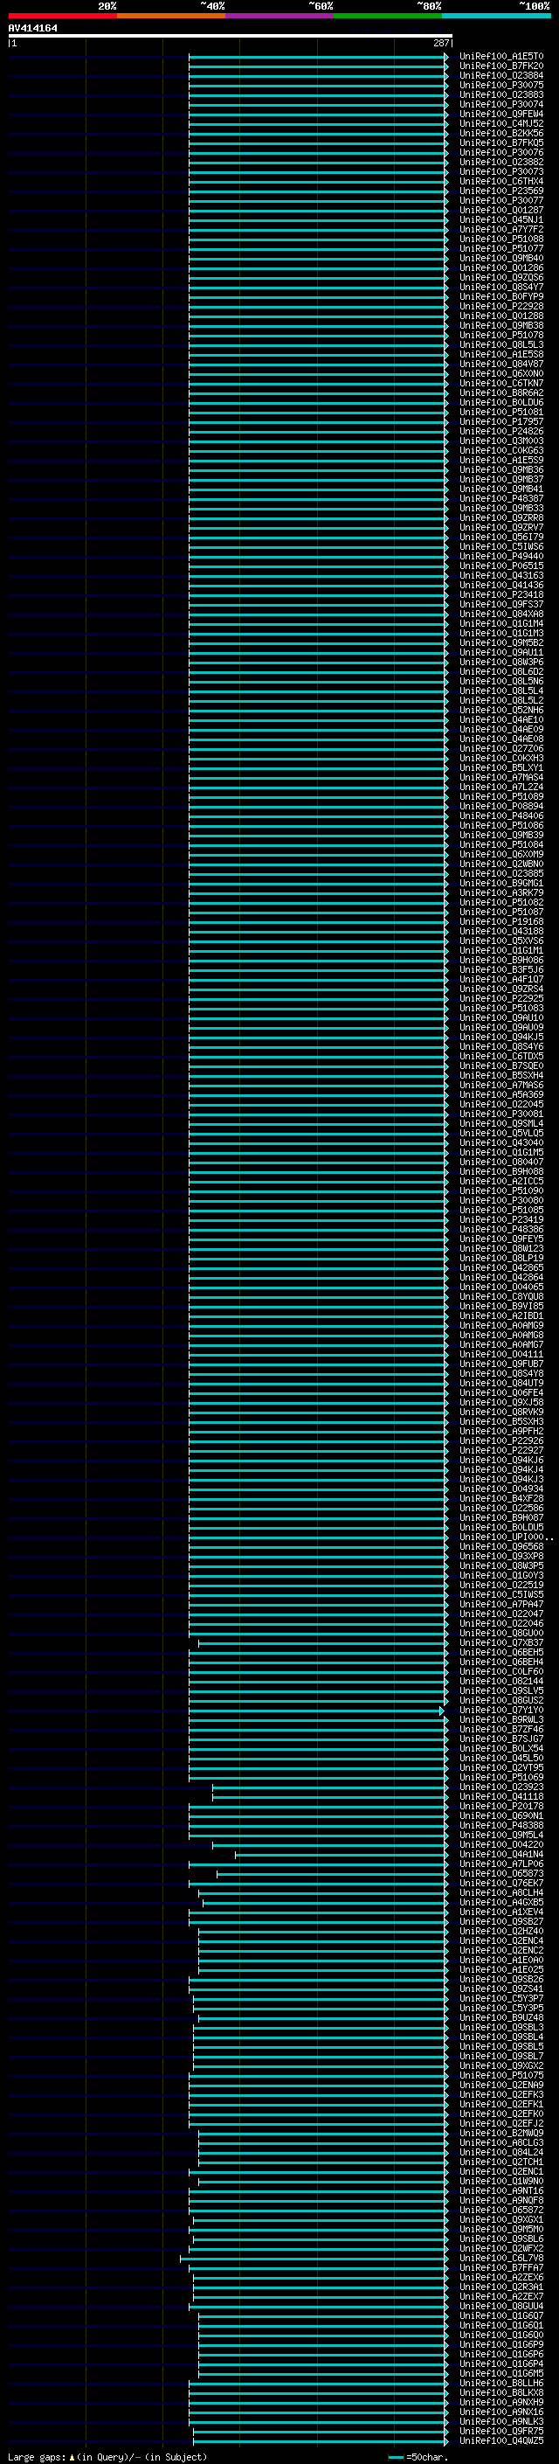Screen dimensions: 559x2464
Task: Select the UniRef100_Q2HZ40 label
Action: [x=500, y=1930]
